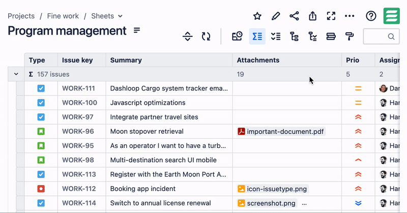
Task: Click the expand/collapse rows height icon
Action: click(187, 36)
